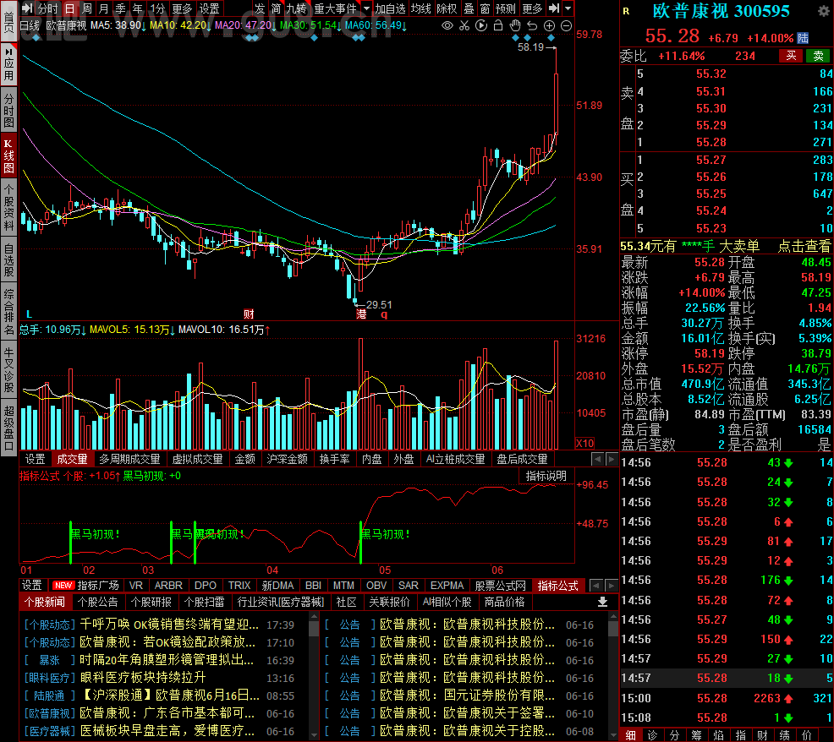Select the 年 yearly period
The height and width of the screenshot is (742, 834).
tap(138, 8)
